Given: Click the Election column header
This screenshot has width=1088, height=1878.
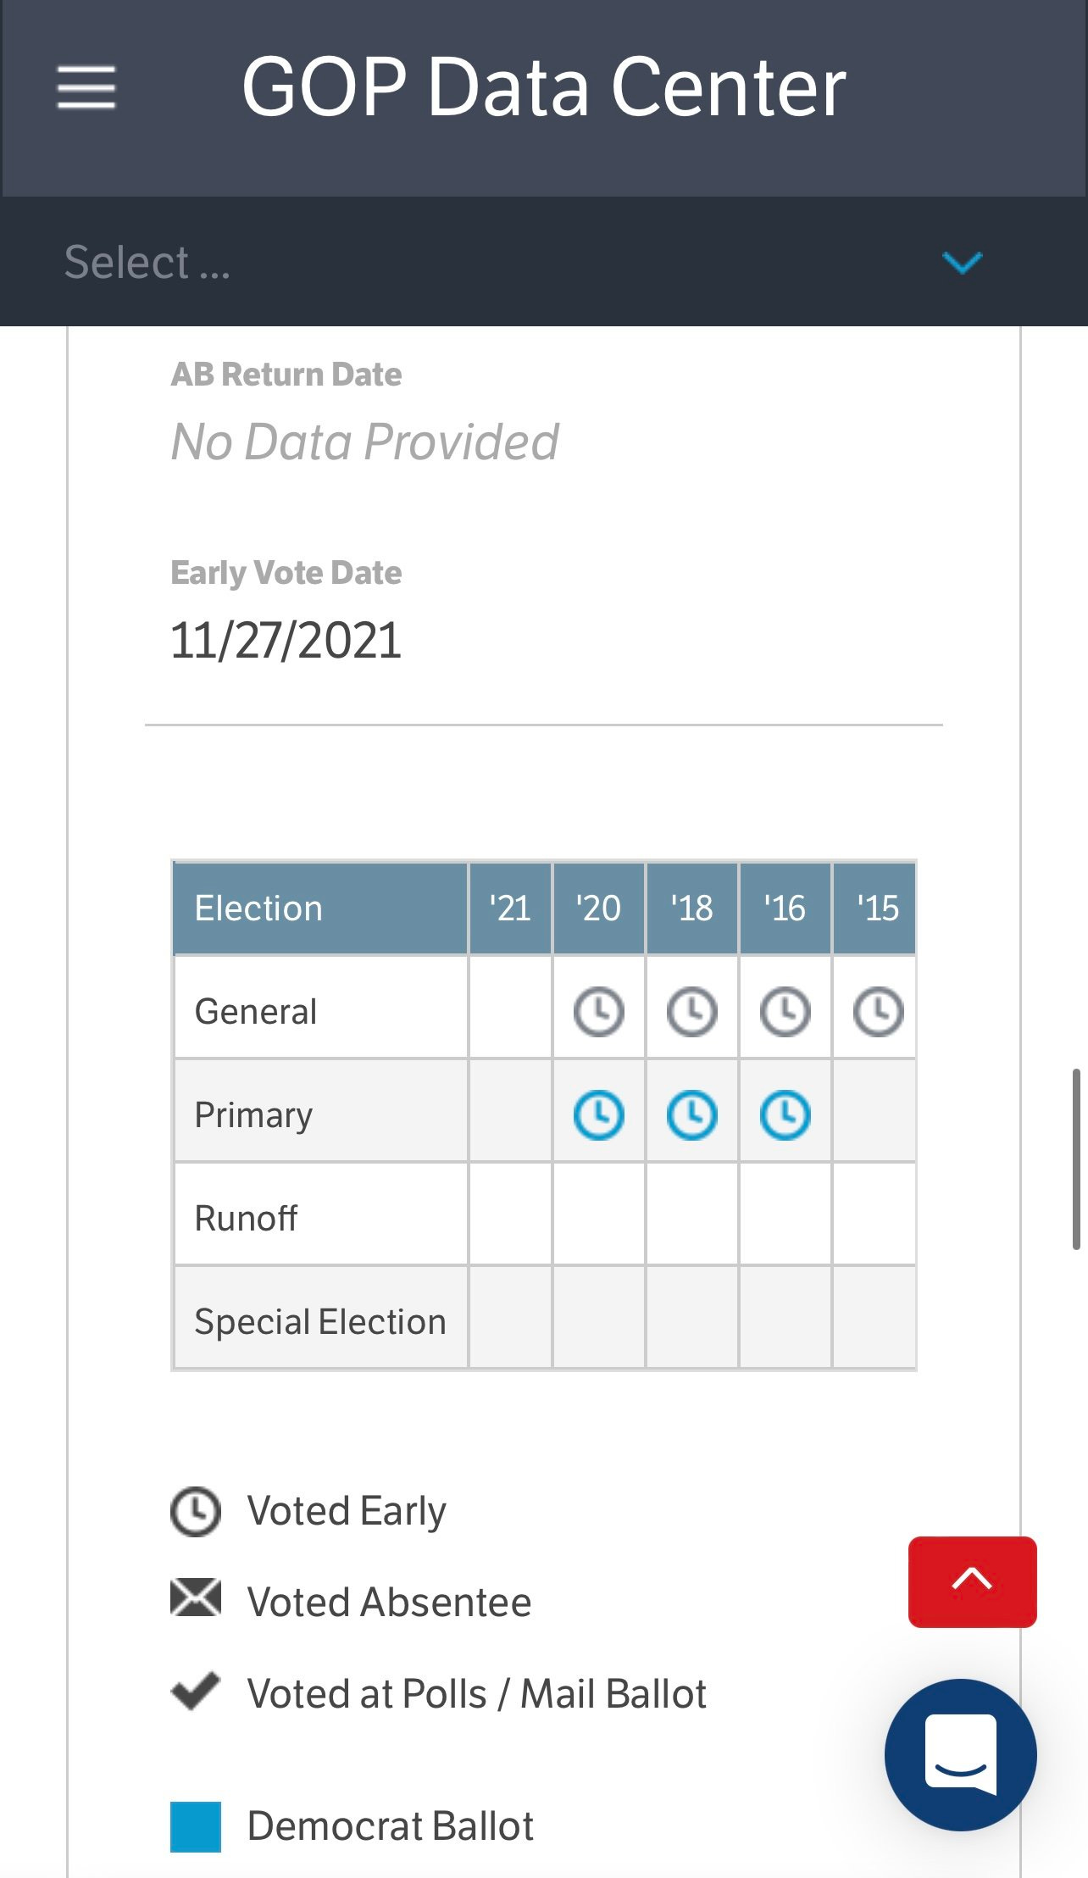Looking at the screenshot, I should coord(320,908).
